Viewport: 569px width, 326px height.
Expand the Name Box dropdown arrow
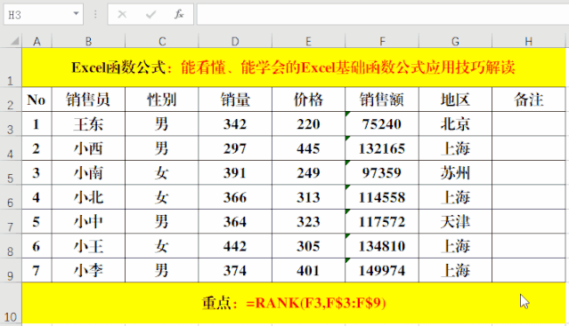pos(76,13)
